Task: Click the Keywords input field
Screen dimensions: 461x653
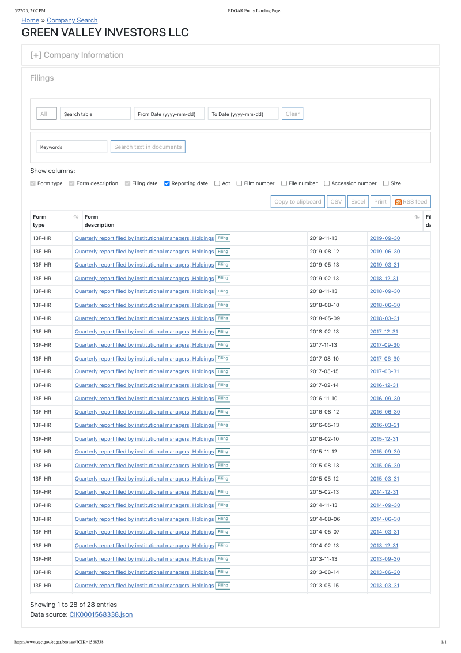Action: click(72, 147)
